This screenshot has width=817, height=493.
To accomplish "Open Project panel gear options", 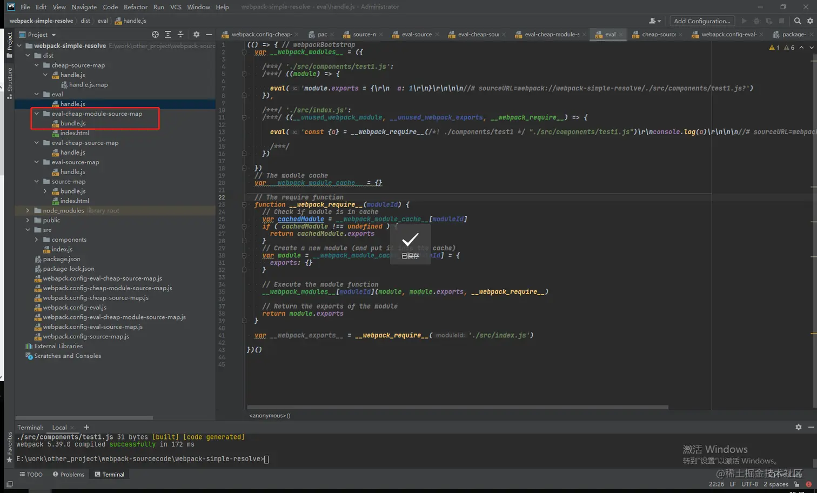I will [x=196, y=35].
